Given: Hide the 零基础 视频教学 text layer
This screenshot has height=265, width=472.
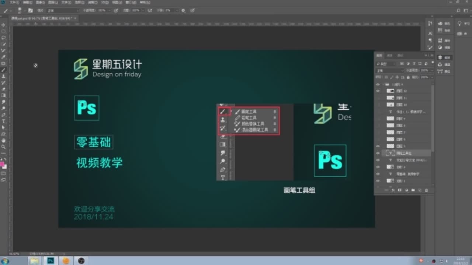Looking at the screenshot, I should click(378, 174).
